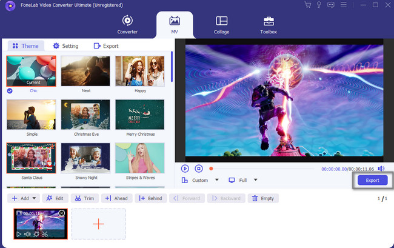Expand the Full screen mode dropdown
394x248 pixels.
tap(256, 180)
